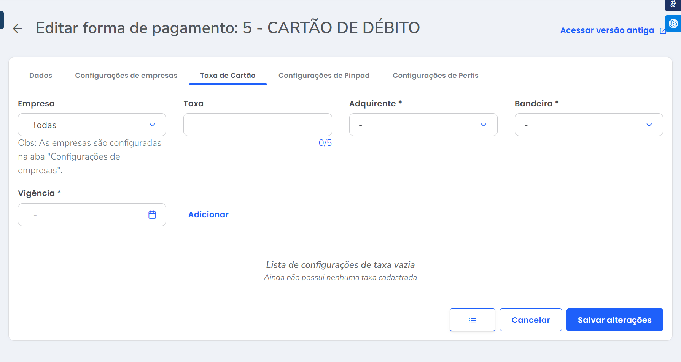The image size is (681, 362).
Task: Open the Acessar versão antiga link
Action: click(607, 30)
